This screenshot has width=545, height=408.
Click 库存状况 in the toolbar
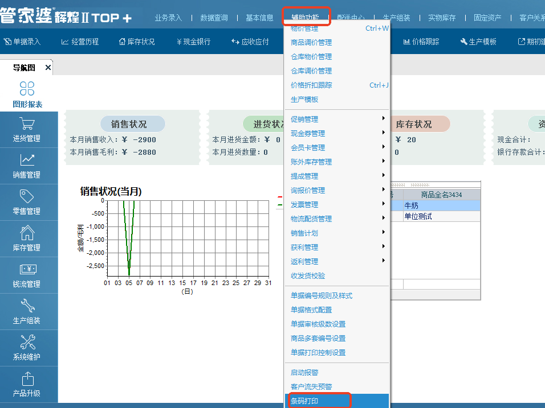click(137, 42)
